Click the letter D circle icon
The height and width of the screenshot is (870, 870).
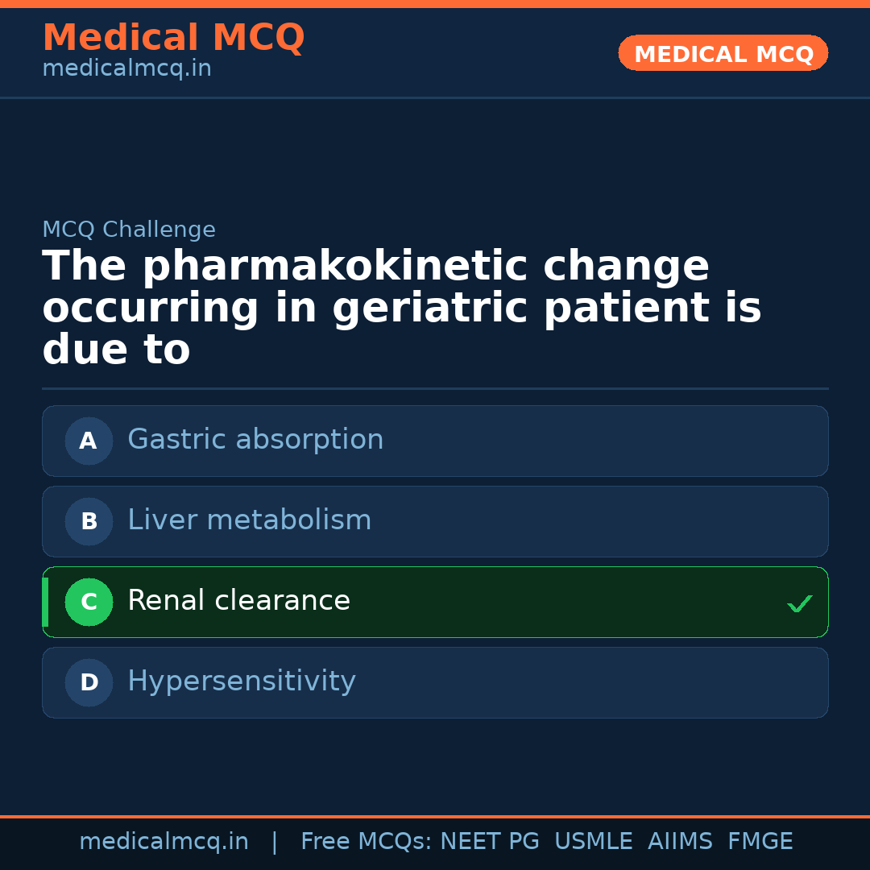pos(89,682)
